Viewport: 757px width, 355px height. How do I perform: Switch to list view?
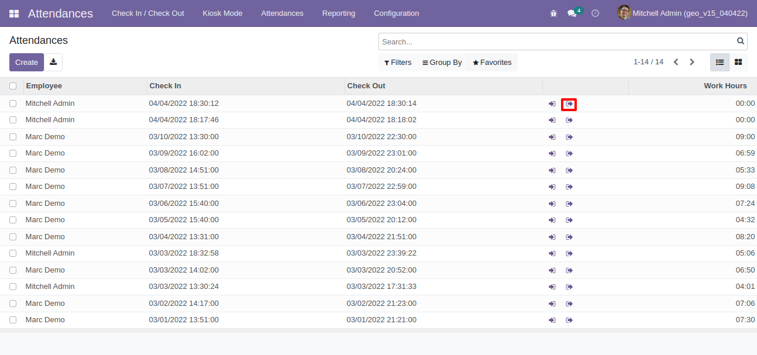pos(720,62)
